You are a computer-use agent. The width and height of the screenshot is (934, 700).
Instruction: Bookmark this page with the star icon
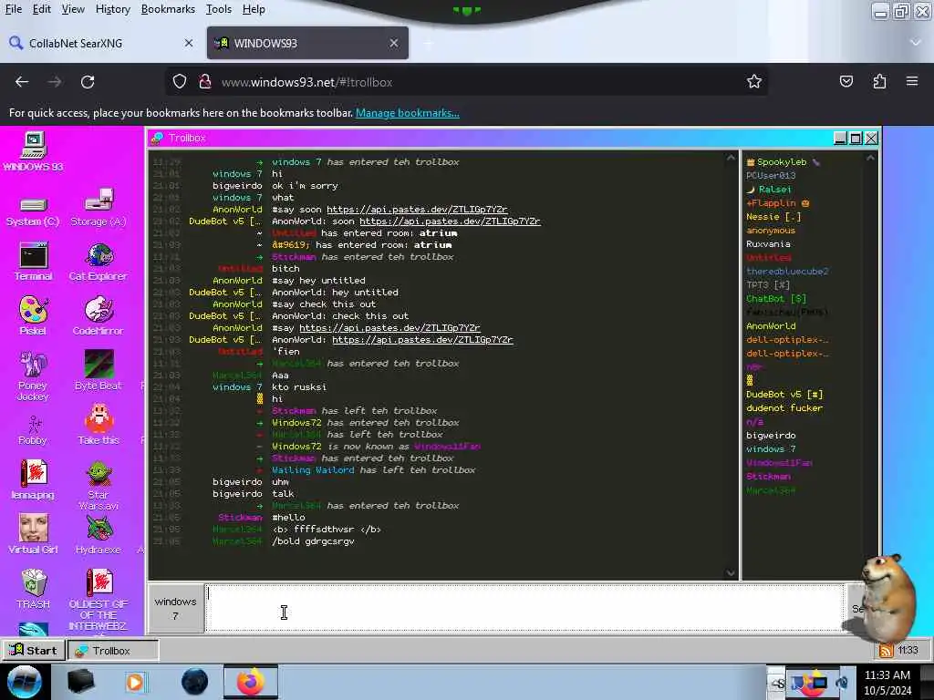754,81
